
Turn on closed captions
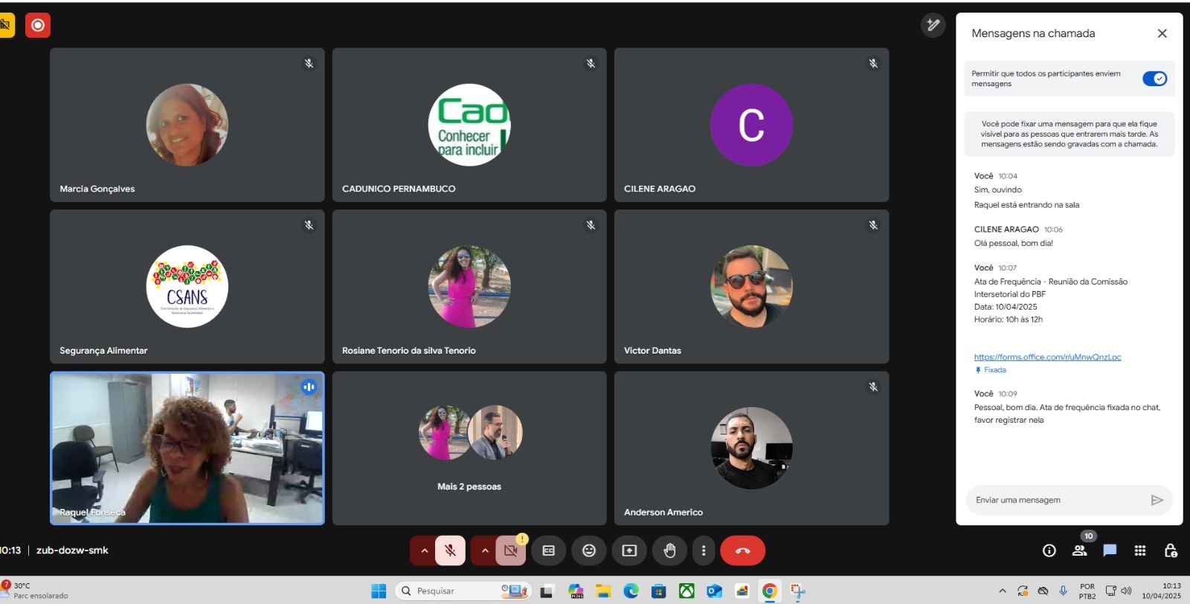pyautogui.click(x=549, y=551)
